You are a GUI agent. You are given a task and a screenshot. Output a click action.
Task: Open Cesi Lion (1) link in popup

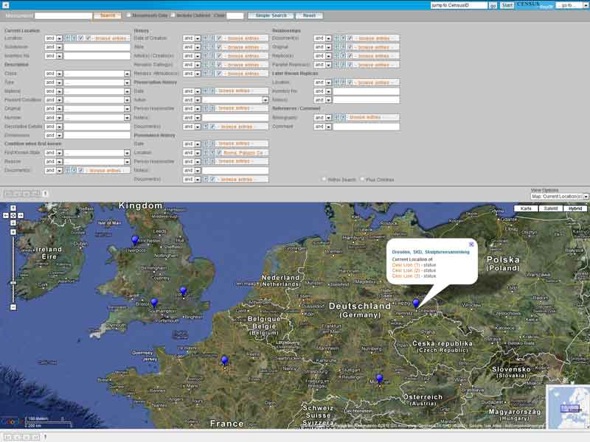click(406, 265)
